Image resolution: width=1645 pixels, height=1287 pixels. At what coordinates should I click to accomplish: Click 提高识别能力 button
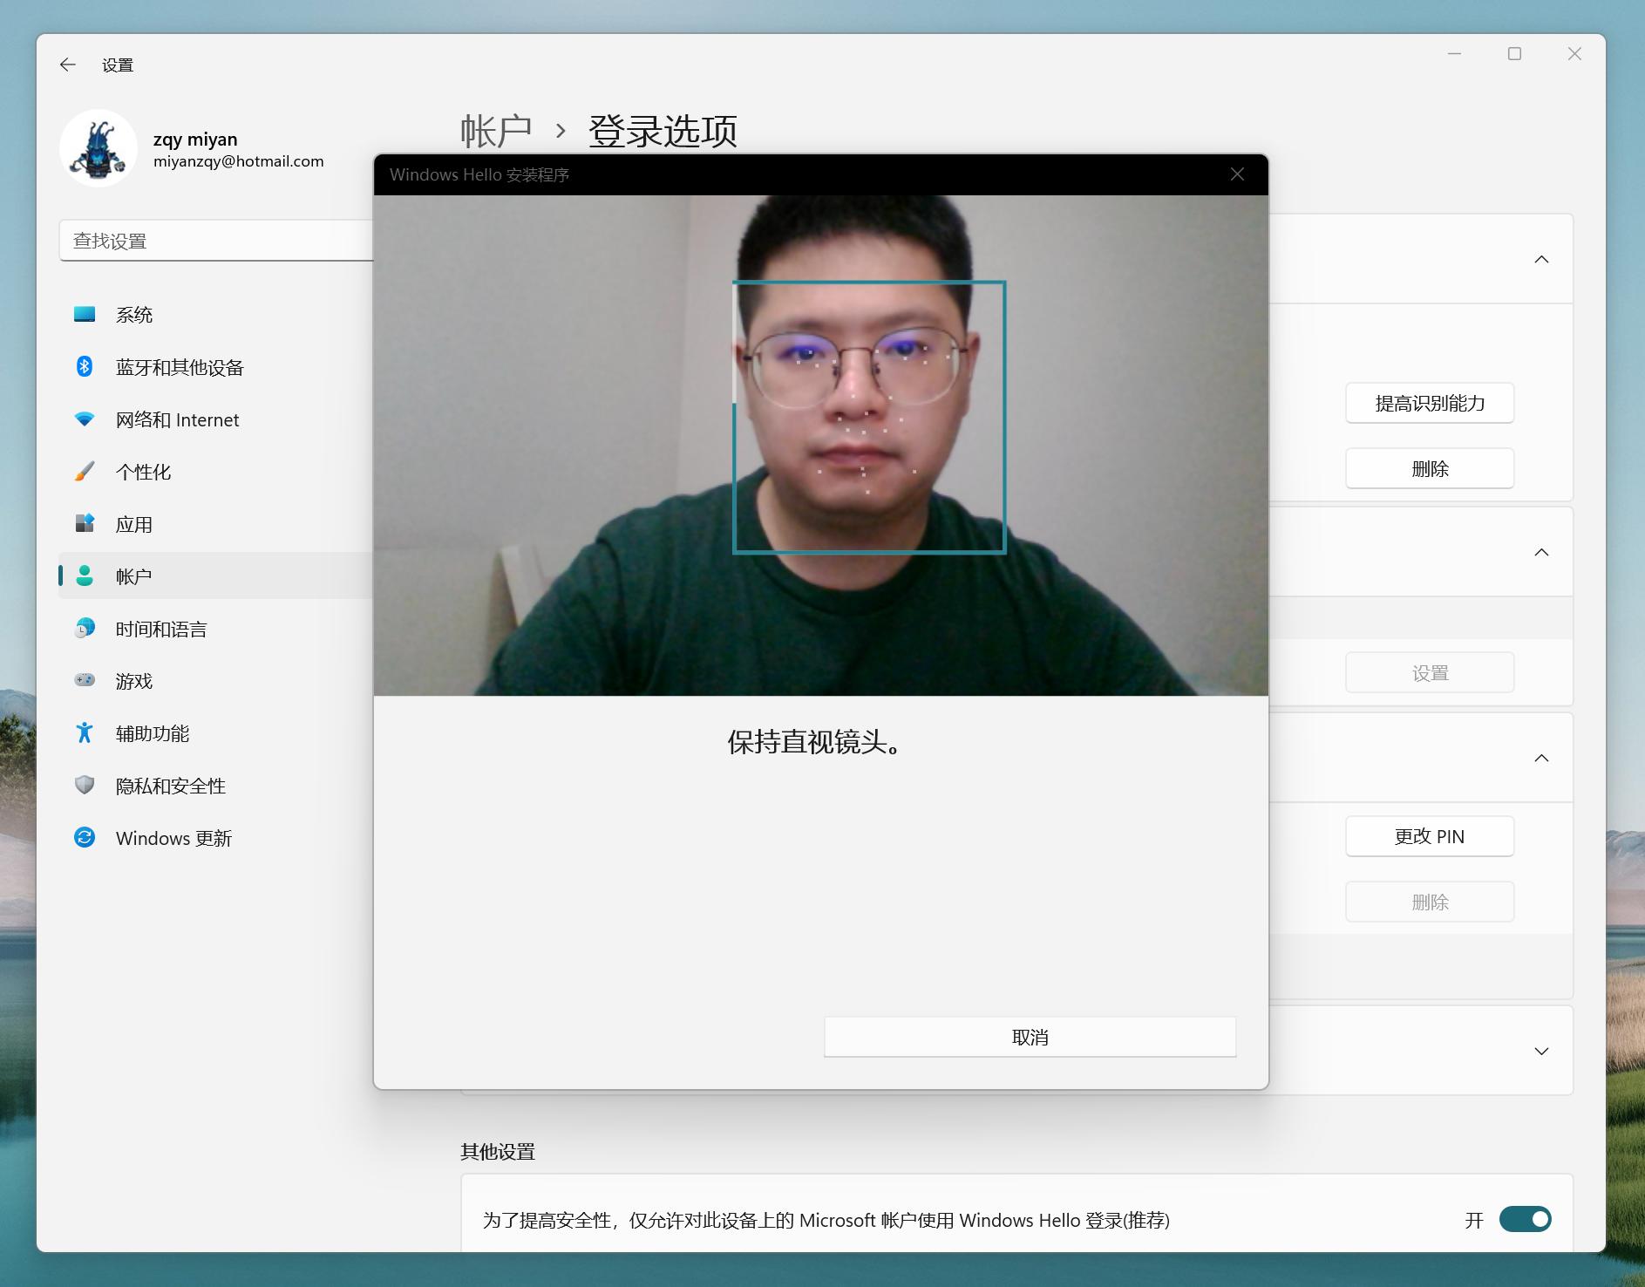1429,403
